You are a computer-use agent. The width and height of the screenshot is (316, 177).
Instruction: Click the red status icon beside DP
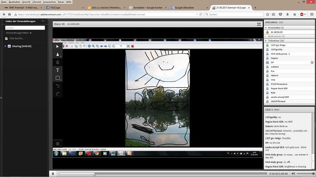(312, 62)
